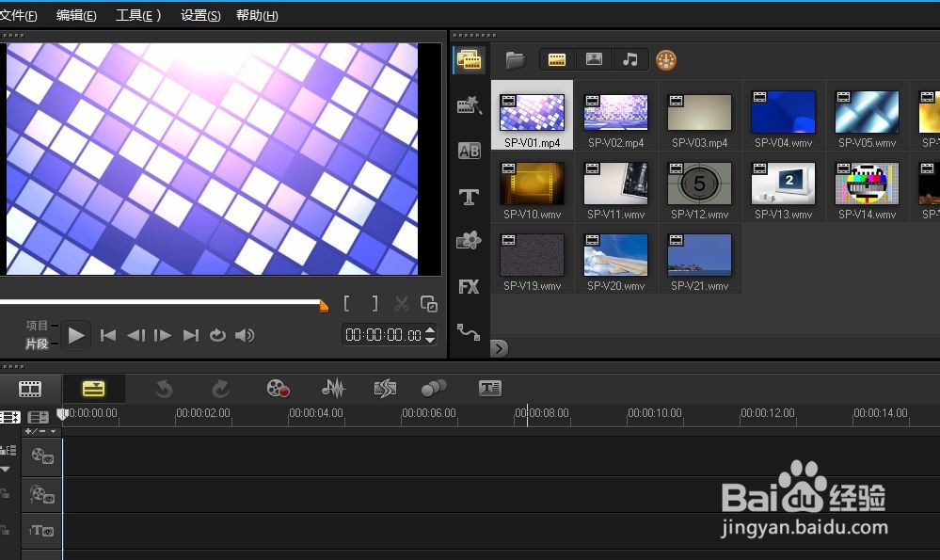The width and height of the screenshot is (940, 560).
Task: Open the FX filter panel
Action: point(469,287)
